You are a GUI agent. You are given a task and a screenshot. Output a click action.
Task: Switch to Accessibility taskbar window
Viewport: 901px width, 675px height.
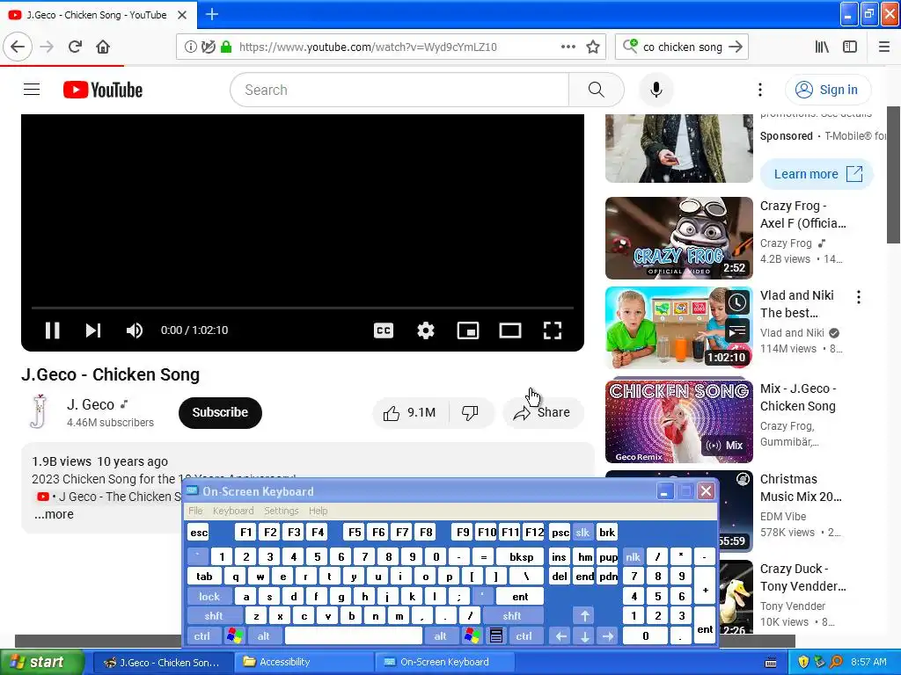tap(304, 663)
